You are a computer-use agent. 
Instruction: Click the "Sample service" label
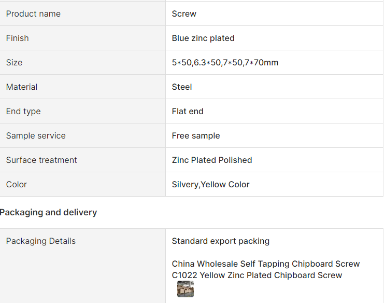36,136
